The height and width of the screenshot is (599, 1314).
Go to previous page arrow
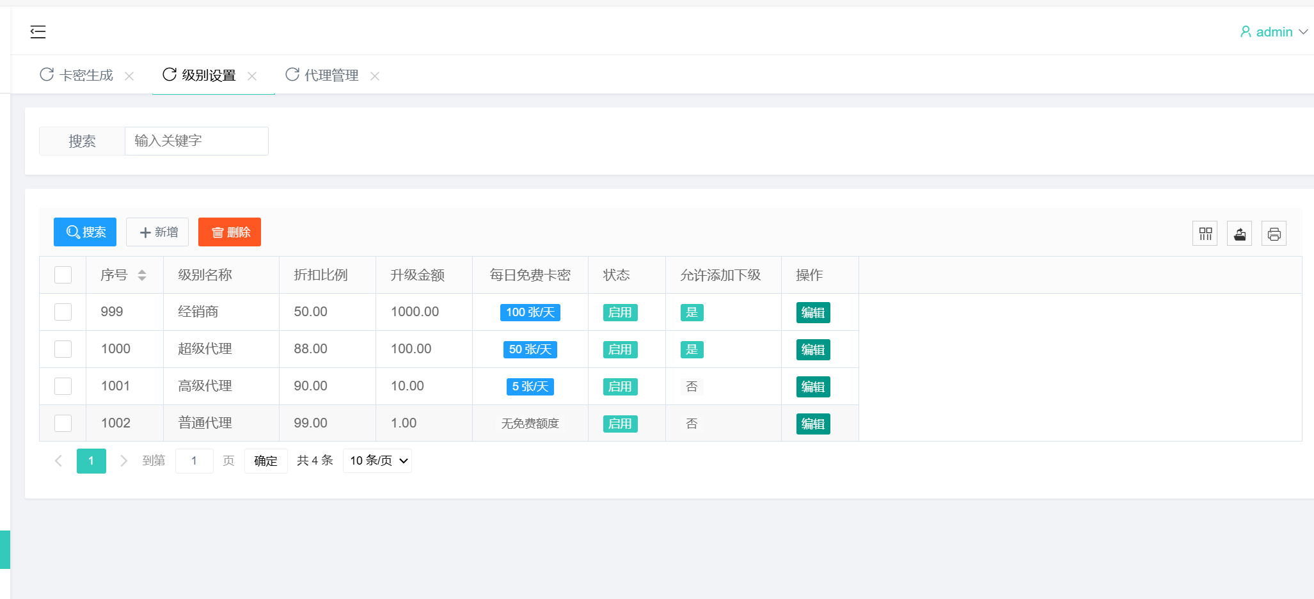pos(58,461)
